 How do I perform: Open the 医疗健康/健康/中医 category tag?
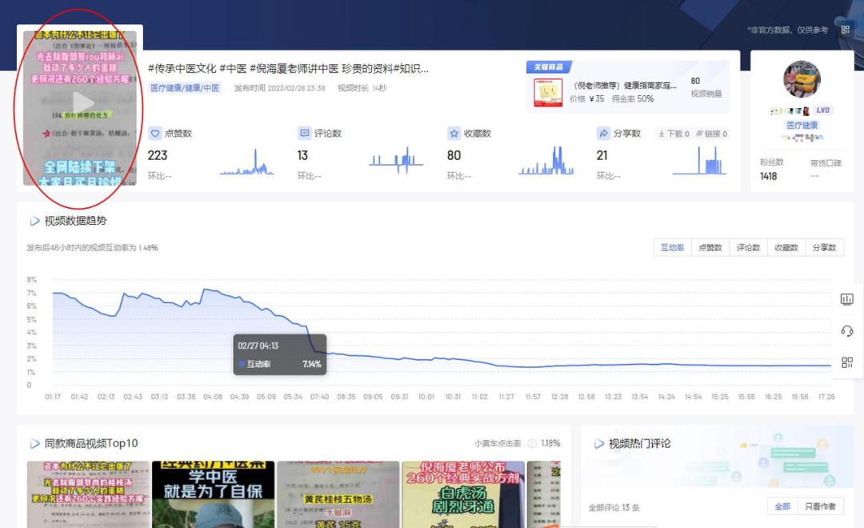pyautogui.click(x=185, y=88)
